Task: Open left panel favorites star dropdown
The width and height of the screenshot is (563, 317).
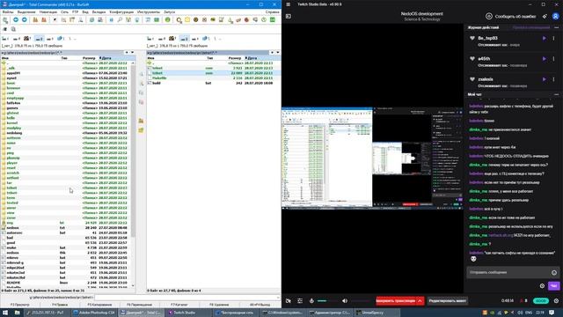Action: pos(127,53)
